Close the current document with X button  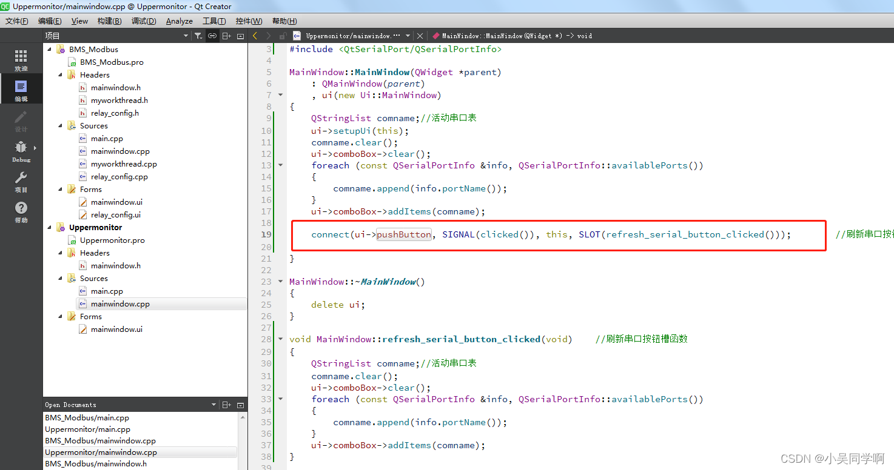(x=420, y=36)
